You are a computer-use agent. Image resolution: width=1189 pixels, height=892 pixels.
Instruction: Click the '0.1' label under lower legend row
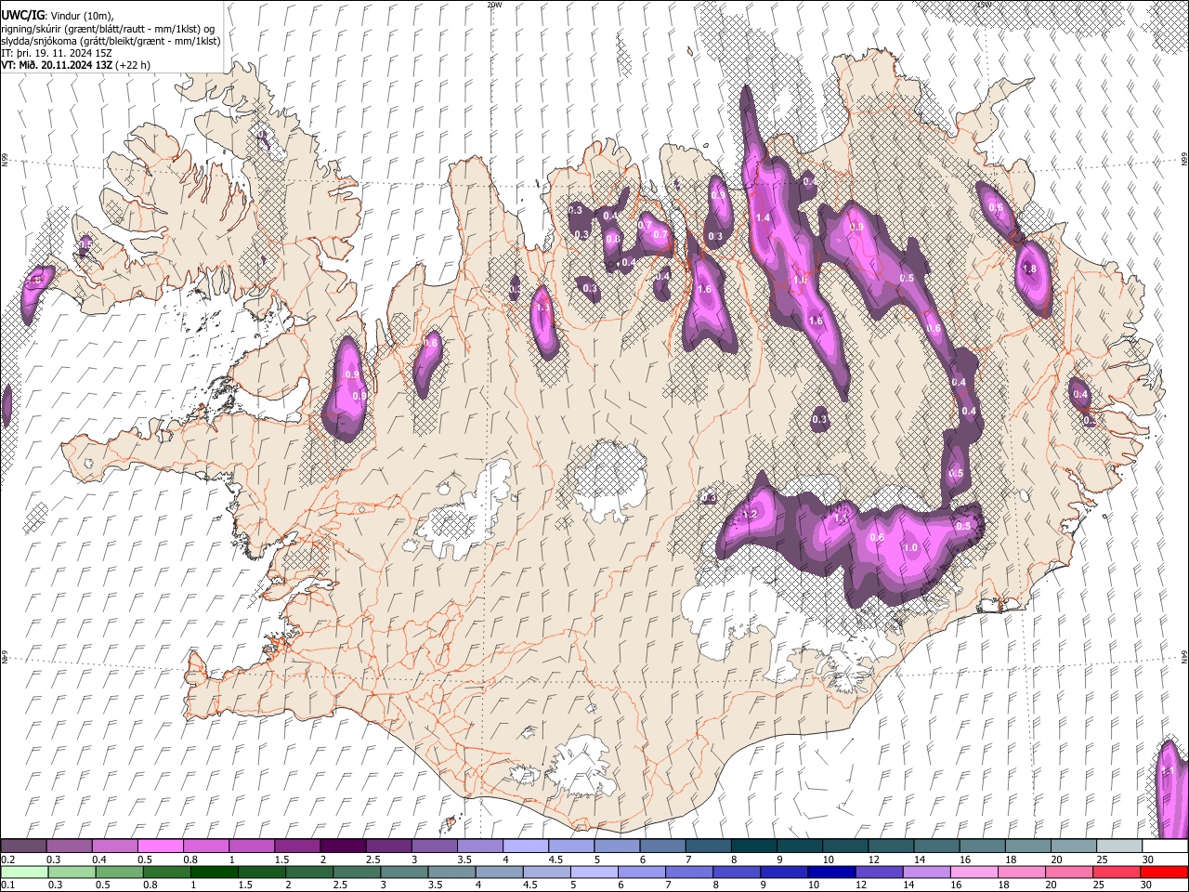coord(7,885)
